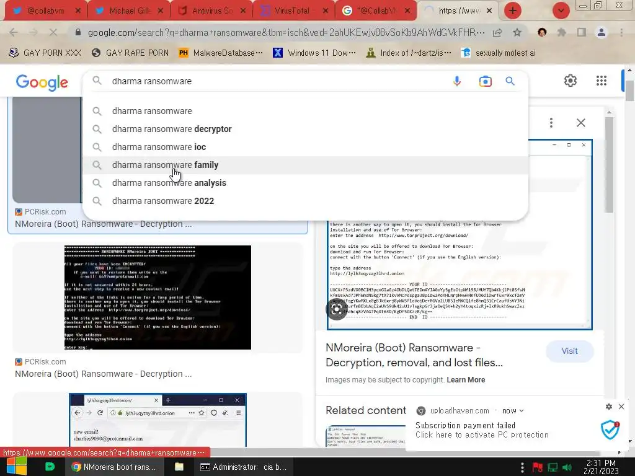Image resolution: width=635 pixels, height=476 pixels.
Task: Open the Learn More copyright link
Action: [466, 380]
